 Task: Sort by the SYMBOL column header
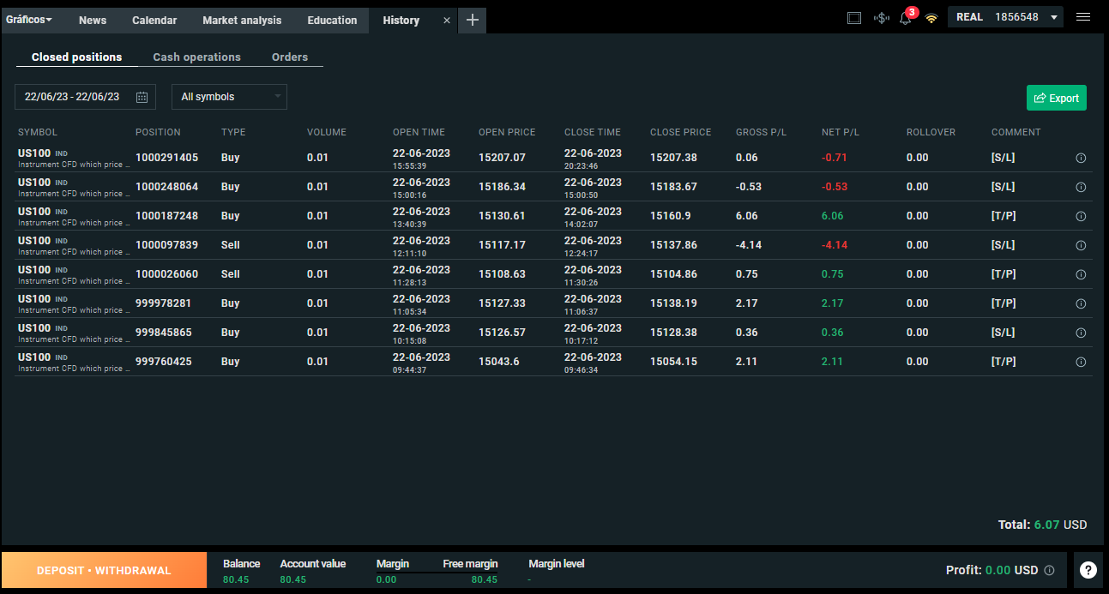coord(38,132)
